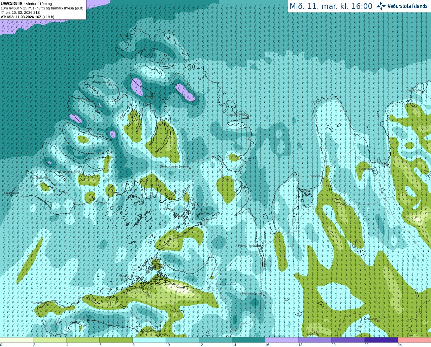This screenshot has width=431, height=347.
Task: Click the IT: þri. 10. 03. 2026 21Z line
Action: 20,12
